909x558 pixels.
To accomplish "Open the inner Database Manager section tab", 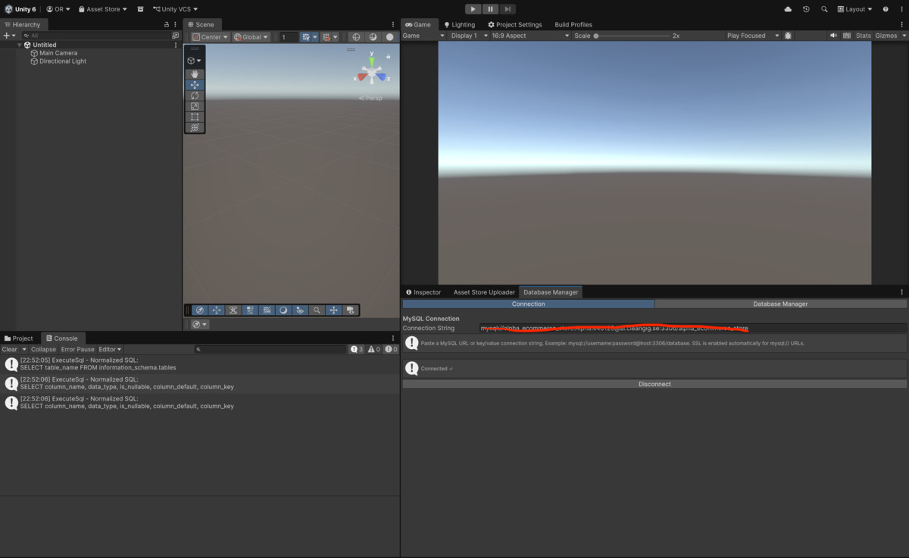I will (x=780, y=304).
